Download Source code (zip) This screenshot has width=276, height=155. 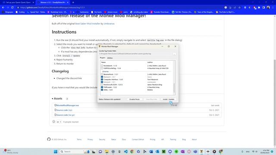[64, 110]
